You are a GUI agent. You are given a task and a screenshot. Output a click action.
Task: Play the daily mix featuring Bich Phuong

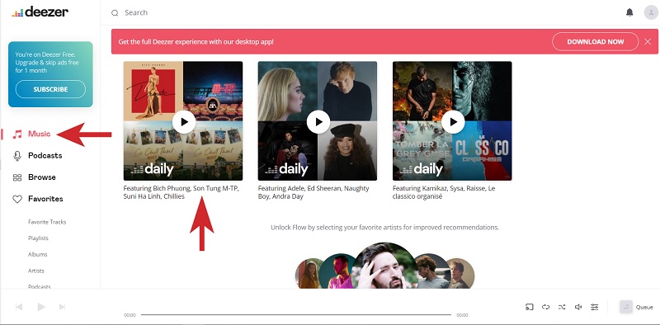tap(183, 122)
